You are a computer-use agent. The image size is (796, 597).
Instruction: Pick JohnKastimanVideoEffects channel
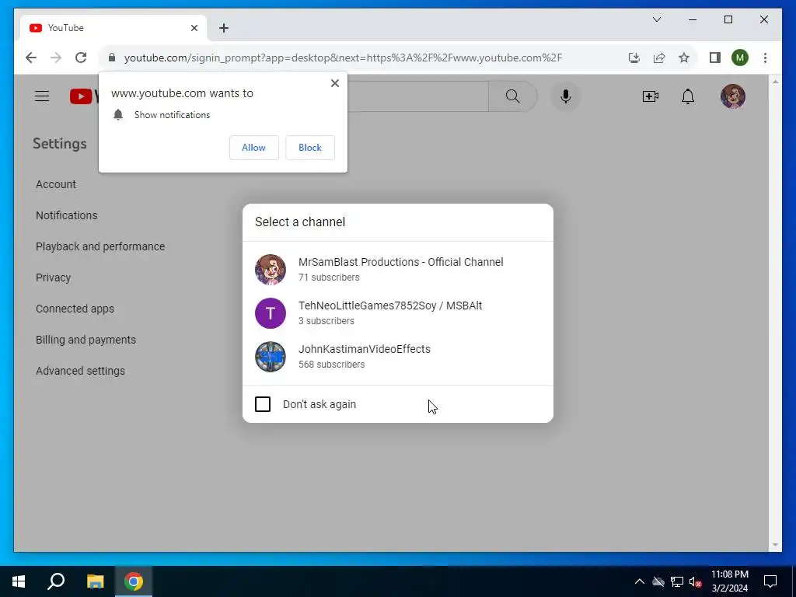397,356
